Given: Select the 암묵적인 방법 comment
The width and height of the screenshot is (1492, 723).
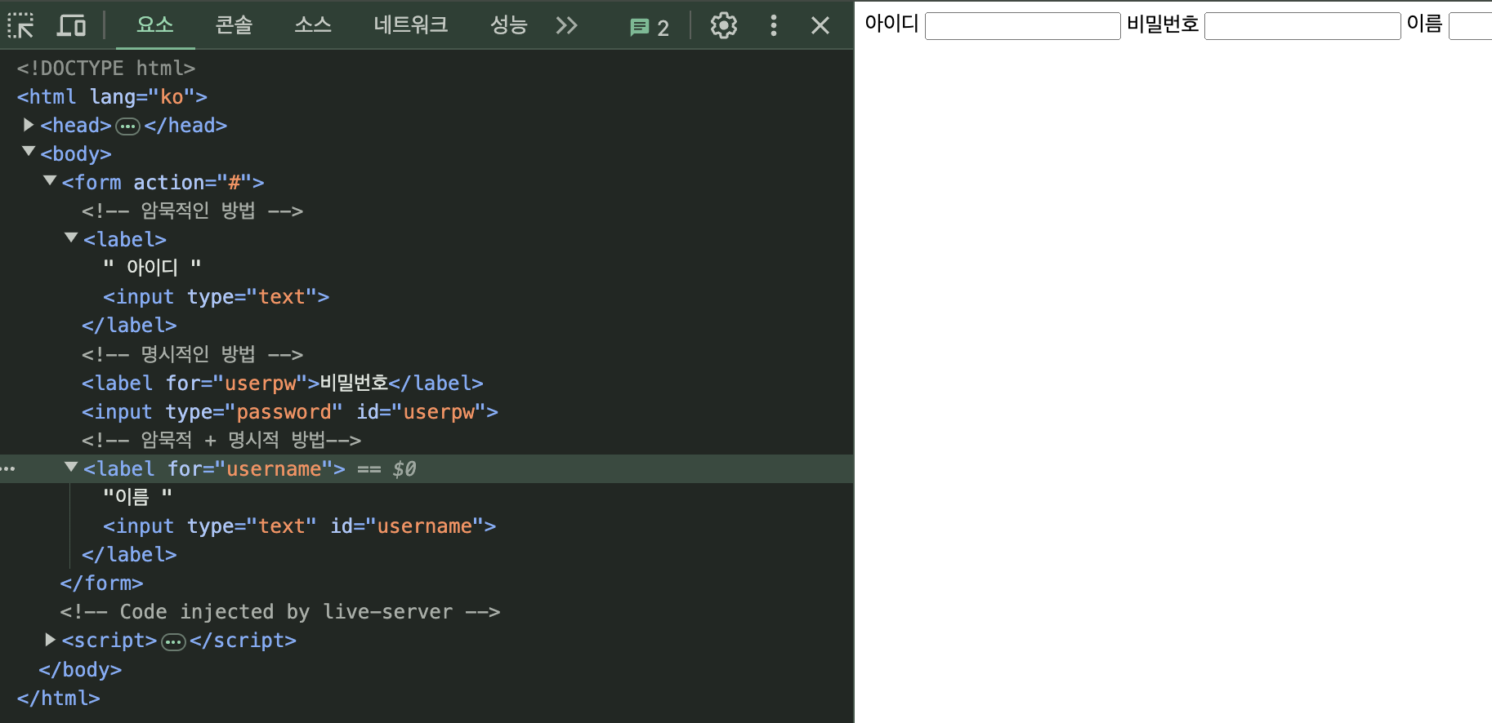Looking at the screenshot, I should click(x=192, y=211).
